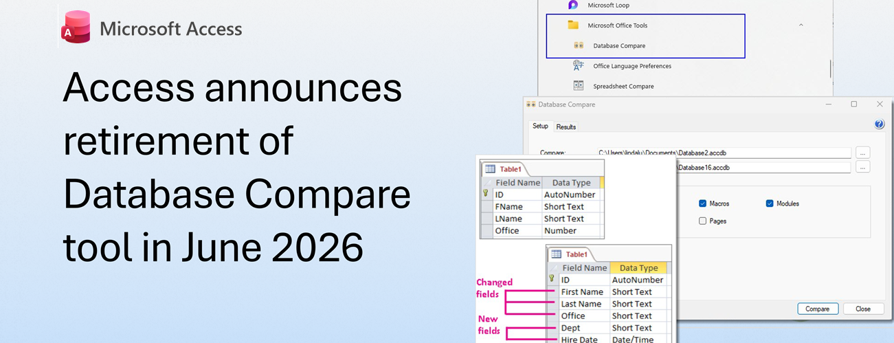
Task: Switch to the Setup tab
Action: 540,126
